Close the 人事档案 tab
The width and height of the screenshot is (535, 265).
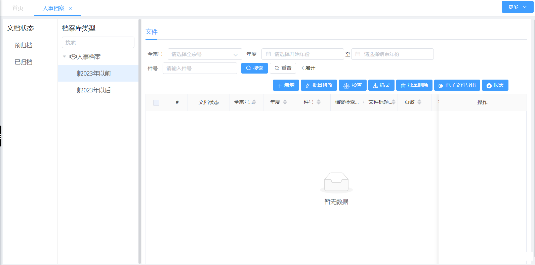click(71, 8)
